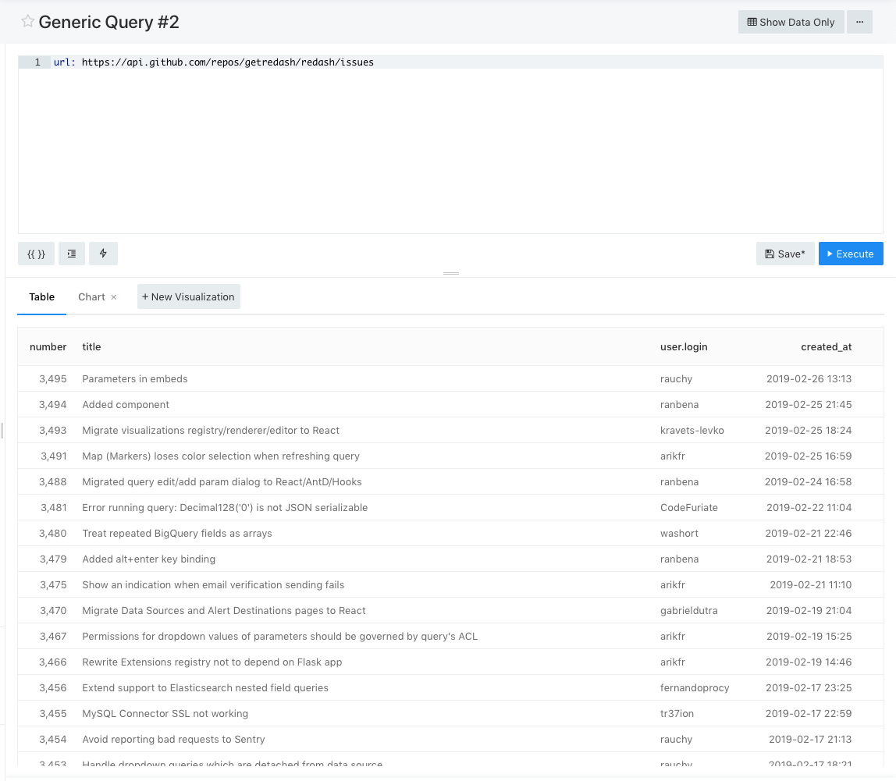This screenshot has width=896, height=781.
Task: Sort by the number column header
Action: [x=48, y=346]
